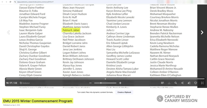
Task: Click the name Shaji K. George
Action: point(28,49)
